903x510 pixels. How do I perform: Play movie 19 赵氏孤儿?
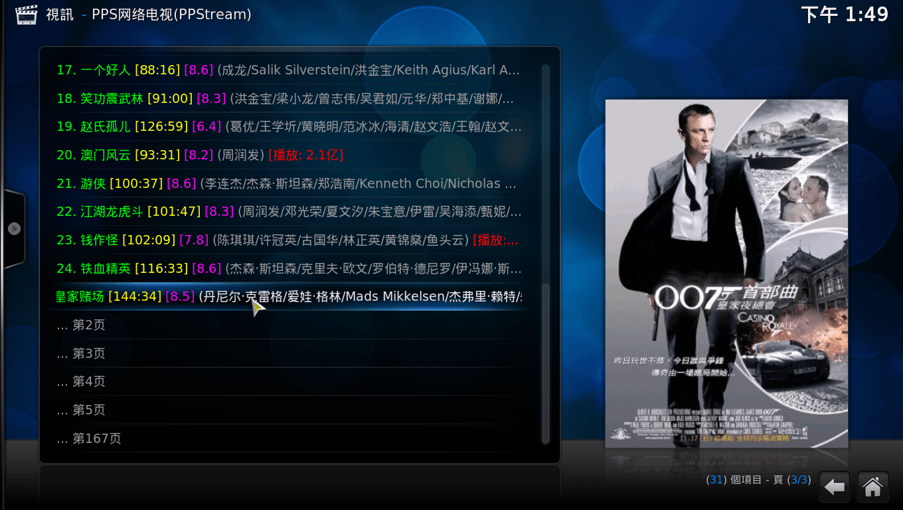[288, 126]
